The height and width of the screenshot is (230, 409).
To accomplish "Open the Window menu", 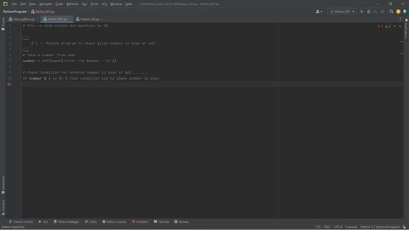I will [116, 4].
